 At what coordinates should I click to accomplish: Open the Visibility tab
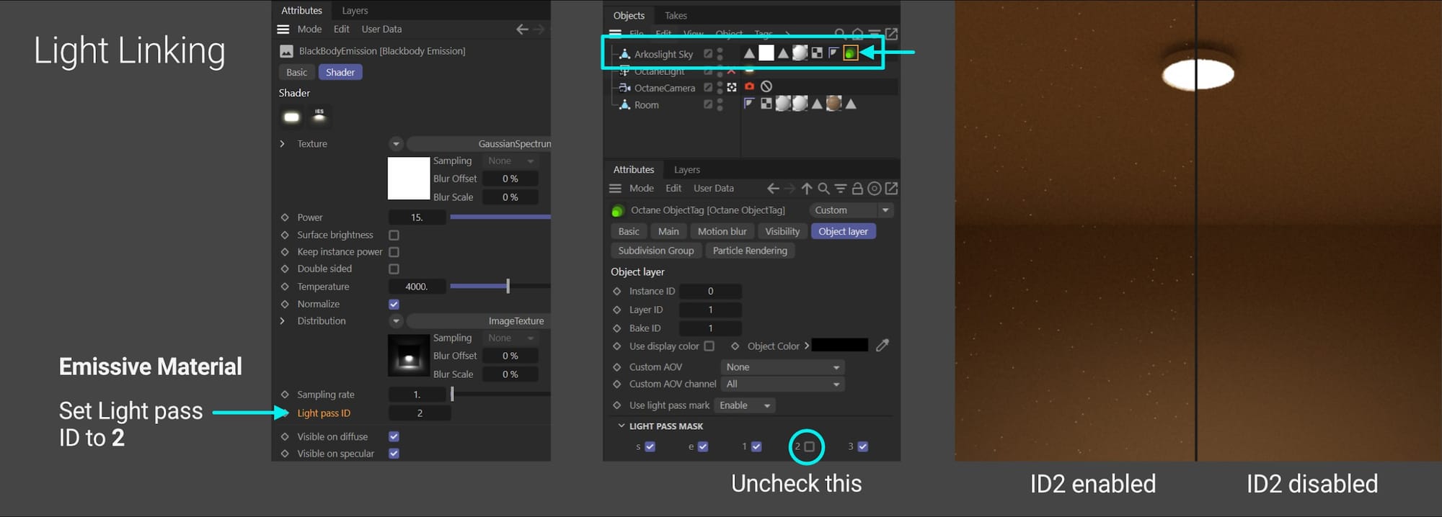tap(782, 232)
